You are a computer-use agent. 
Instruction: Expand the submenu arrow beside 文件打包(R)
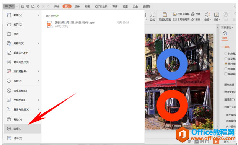click(x=39, y=72)
